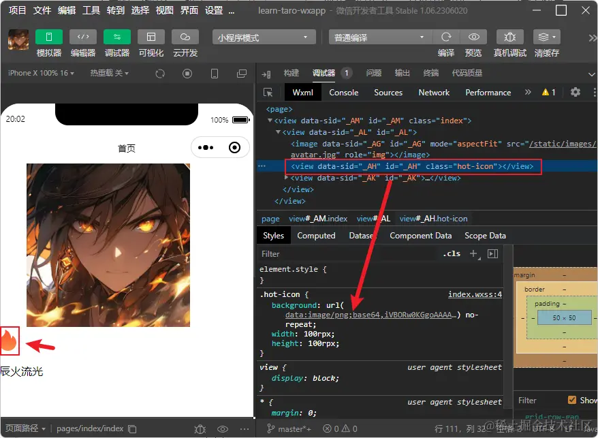
Task: Open the 页面路径 page path dropdown
Action: pyautogui.click(x=25, y=428)
